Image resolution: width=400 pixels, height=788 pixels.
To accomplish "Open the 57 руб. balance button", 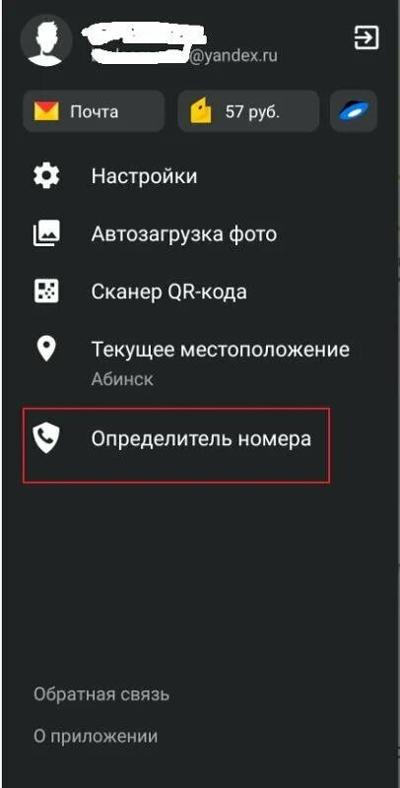I will coord(248,111).
